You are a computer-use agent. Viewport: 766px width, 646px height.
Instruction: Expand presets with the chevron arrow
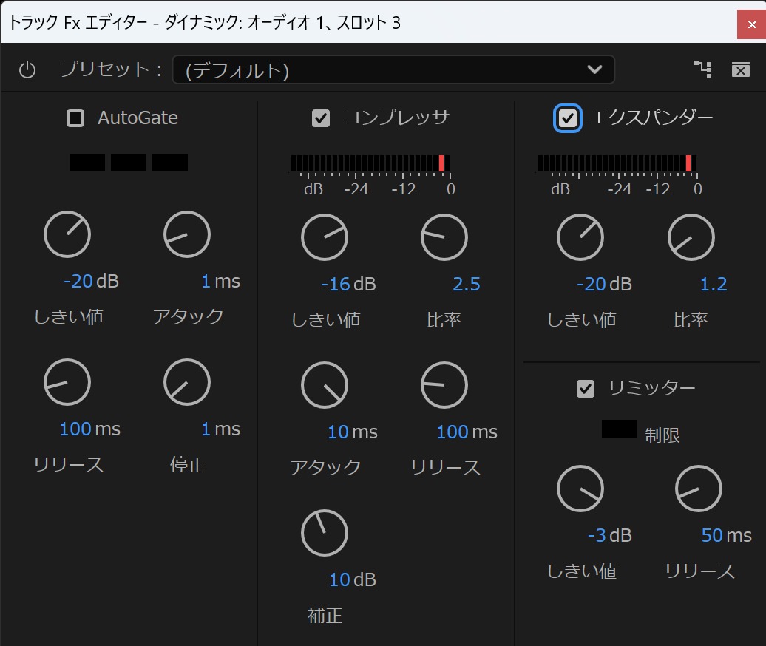[x=594, y=69]
